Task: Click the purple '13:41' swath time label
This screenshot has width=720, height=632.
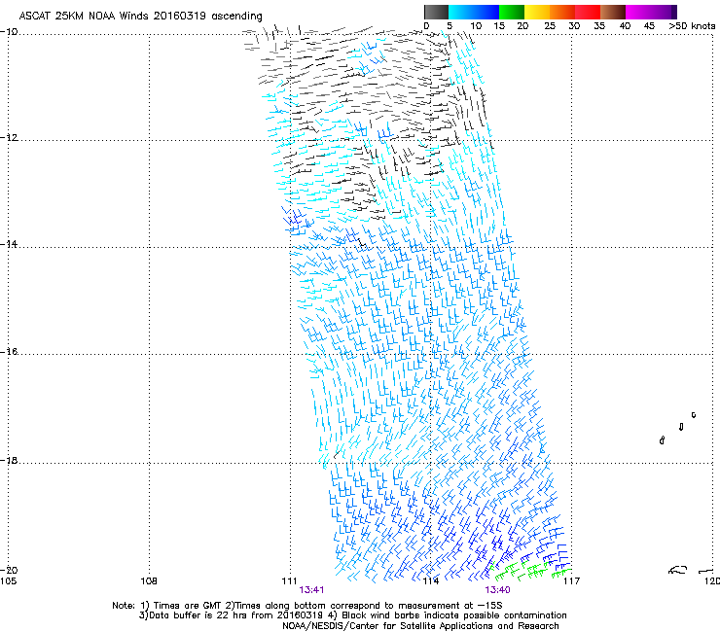Action: click(311, 590)
